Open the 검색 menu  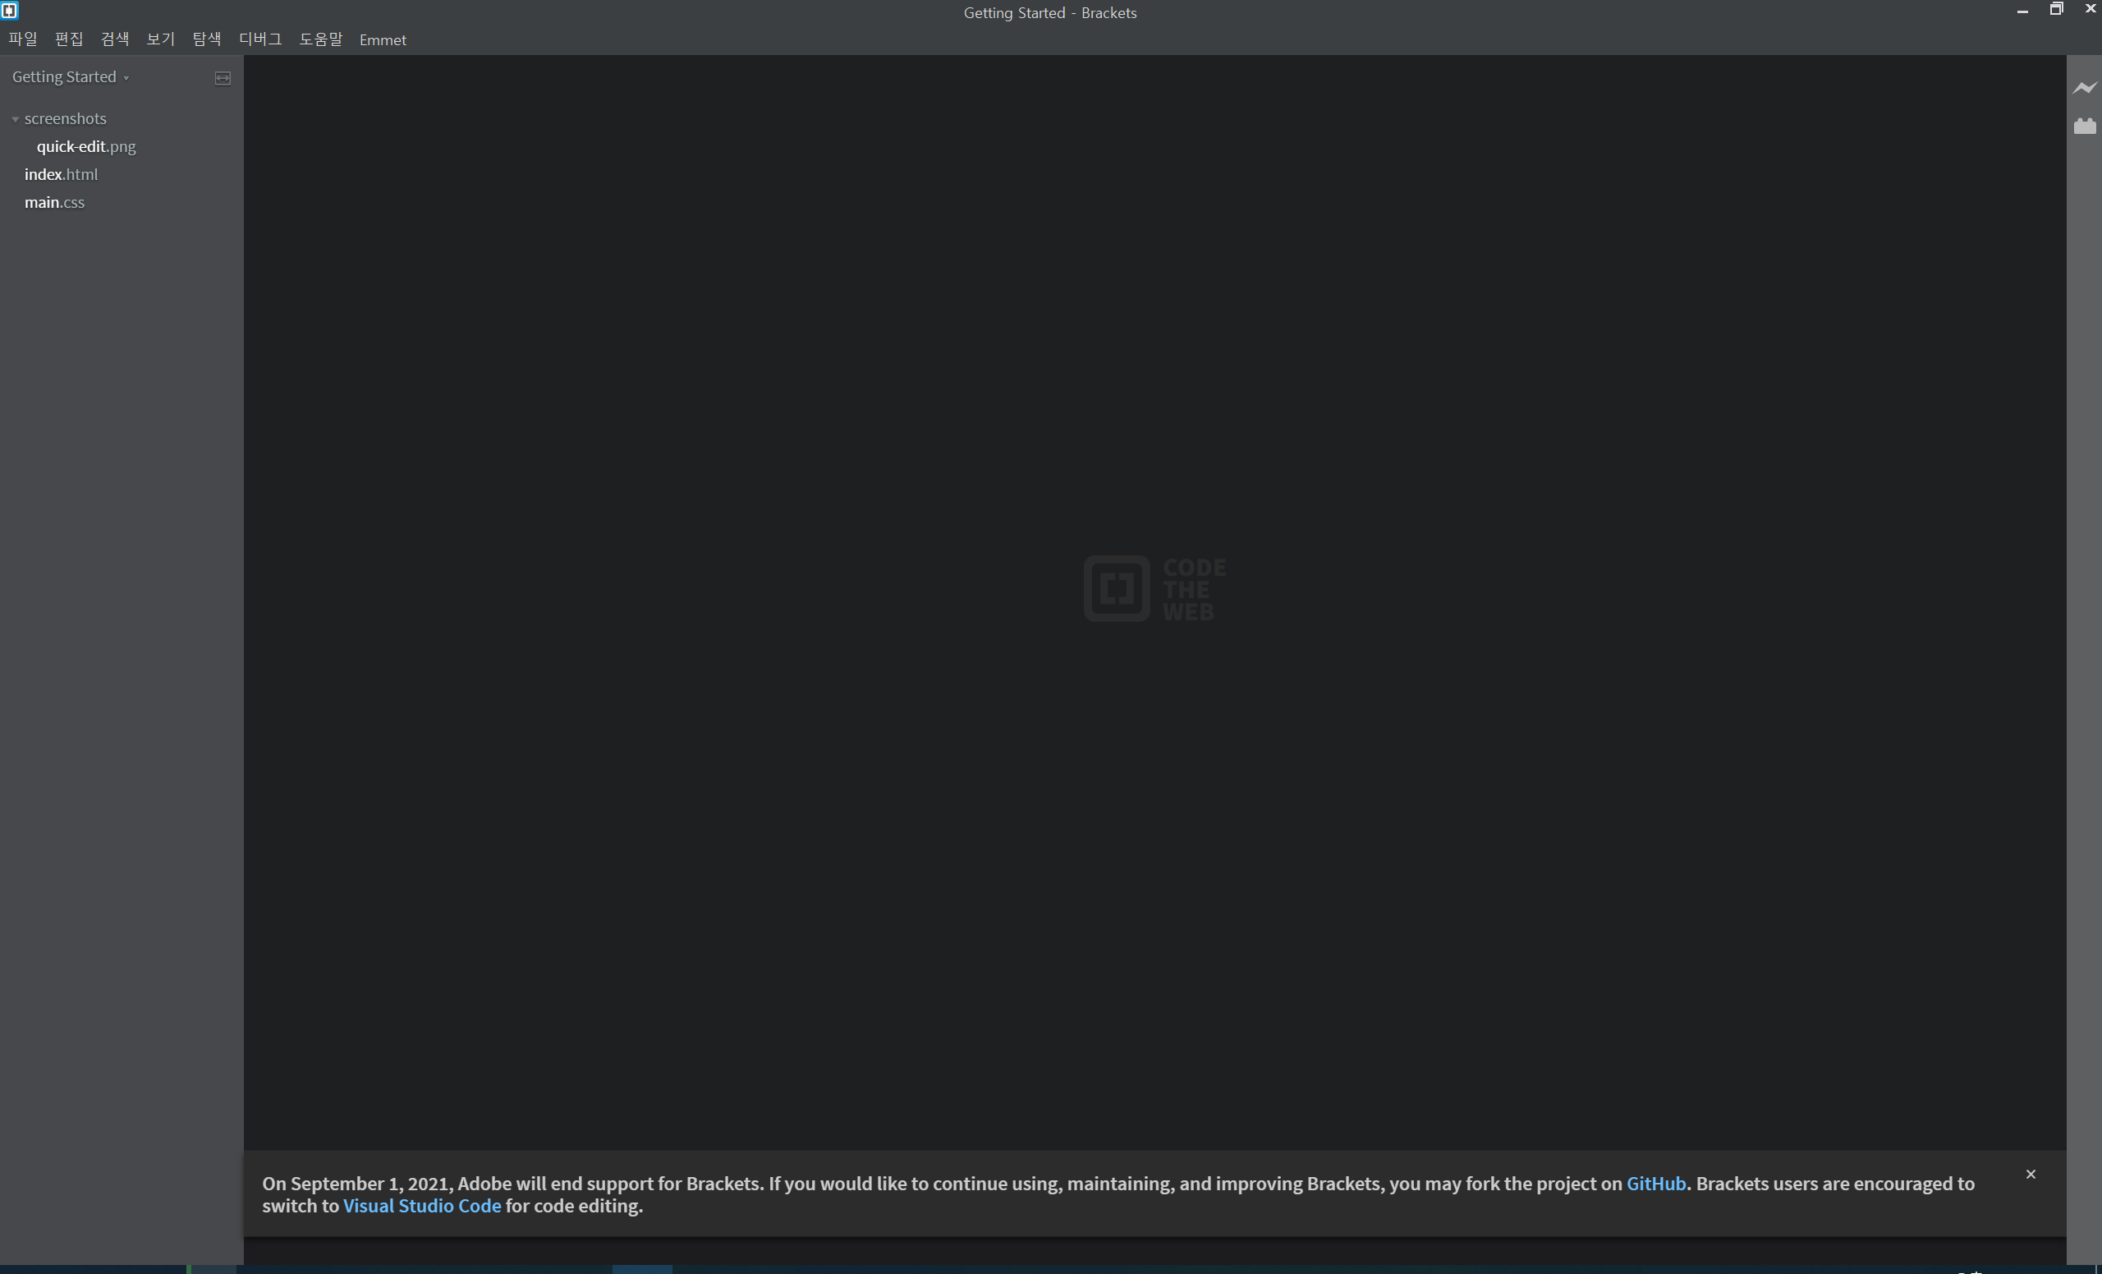coord(115,39)
